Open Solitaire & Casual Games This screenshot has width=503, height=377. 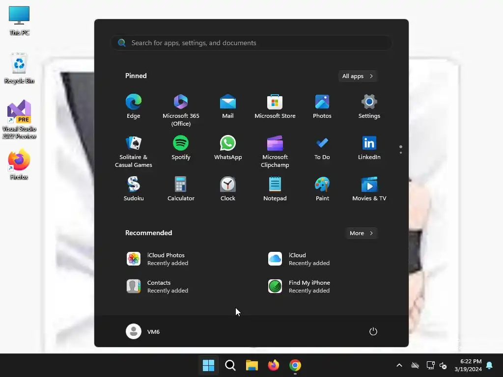[134, 151]
